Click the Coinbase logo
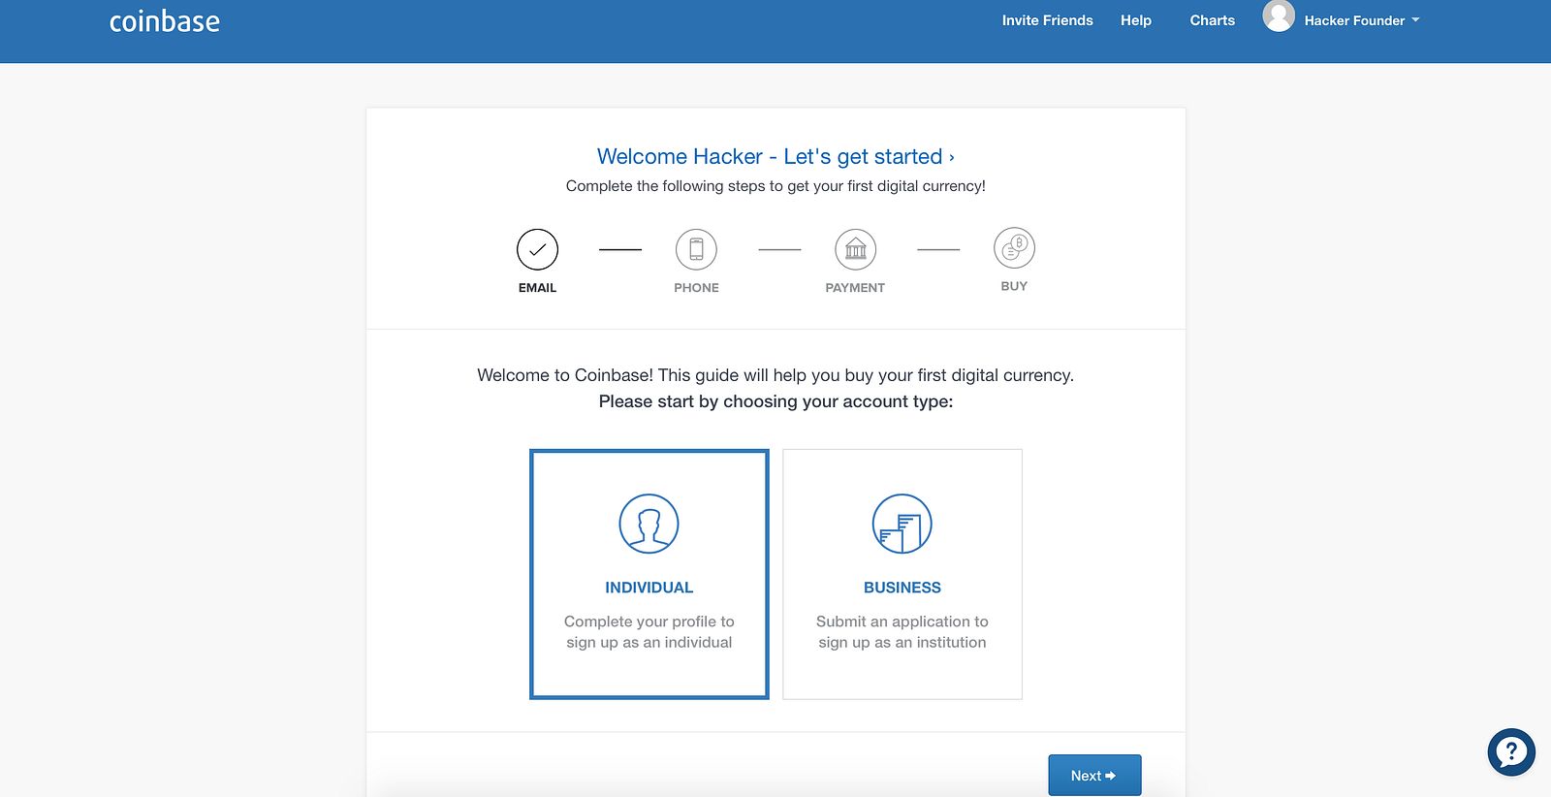This screenshot has width=1551, height=797. 165,21
